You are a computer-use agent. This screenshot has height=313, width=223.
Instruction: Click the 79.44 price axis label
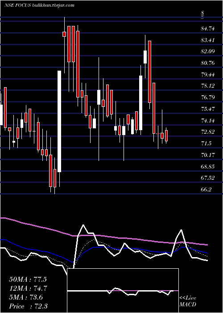pyautogui.click(x=208, y=75)
